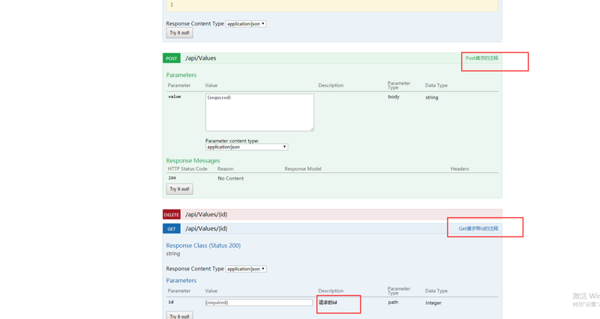Viewport: 600px width, 319px height.
Task: Click the Parameters heading in GET section
Action: coord(181,280)
